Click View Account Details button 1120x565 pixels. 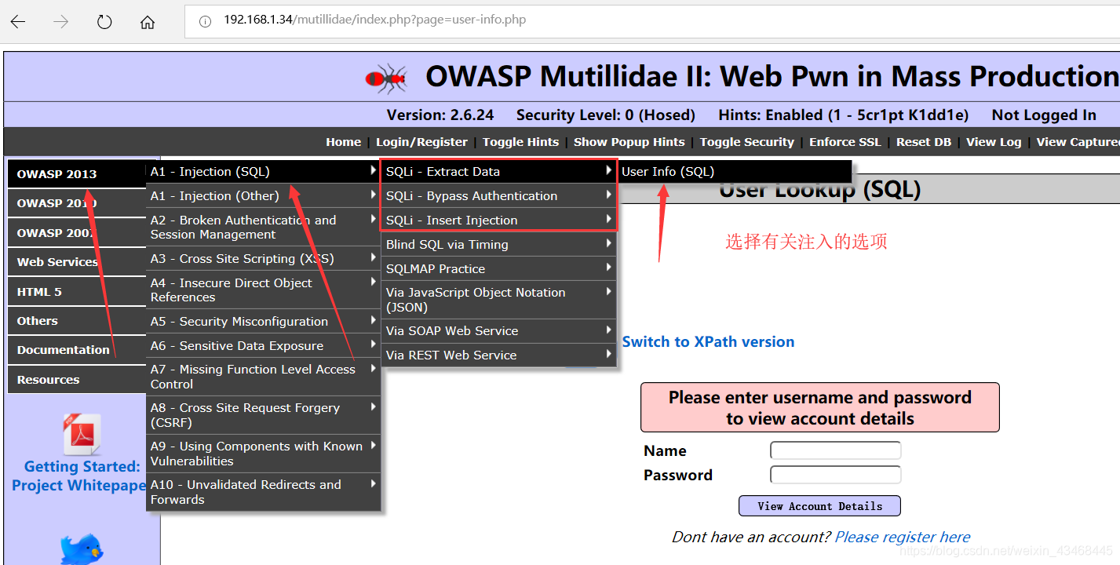[x=819, y=506]
